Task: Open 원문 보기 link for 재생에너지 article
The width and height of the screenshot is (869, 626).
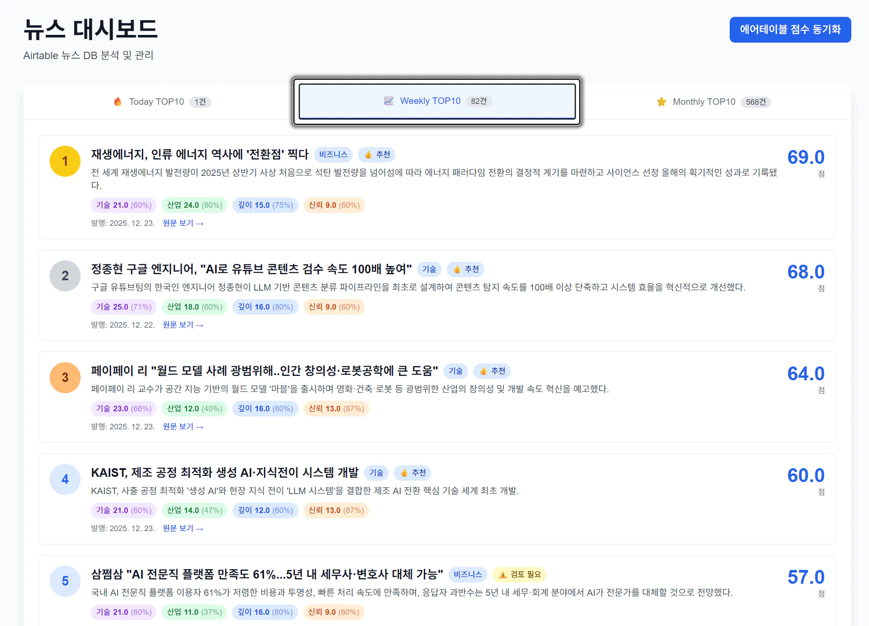Action: (x=183, y=223)
